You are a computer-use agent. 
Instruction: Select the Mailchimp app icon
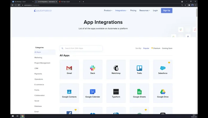[x=116, y=68]
